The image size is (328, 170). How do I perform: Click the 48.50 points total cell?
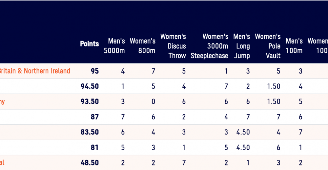coord(90,162)
